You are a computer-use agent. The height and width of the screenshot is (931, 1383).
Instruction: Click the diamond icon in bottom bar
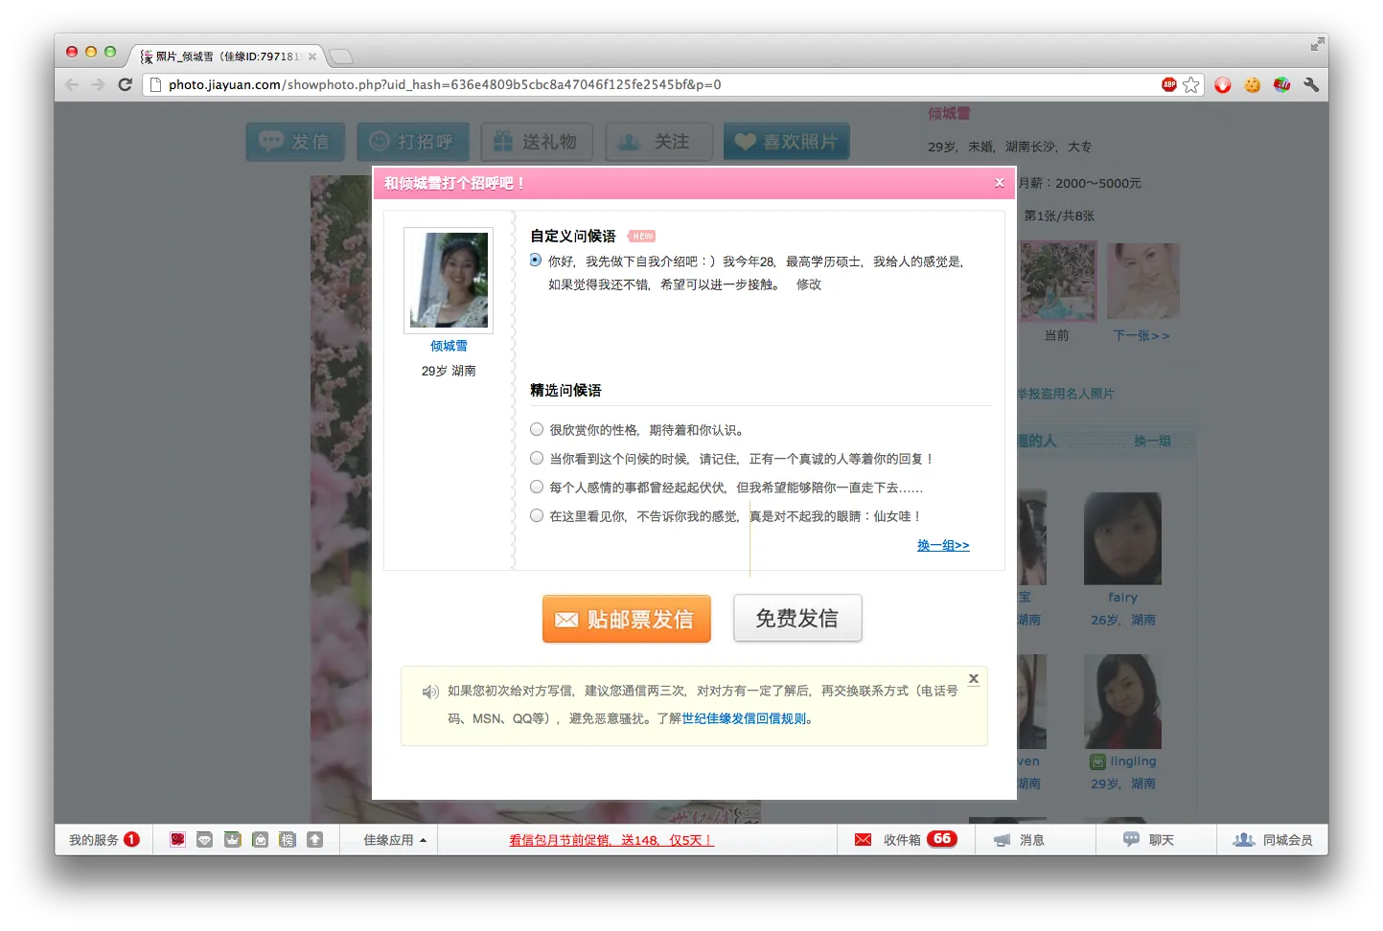204,839
